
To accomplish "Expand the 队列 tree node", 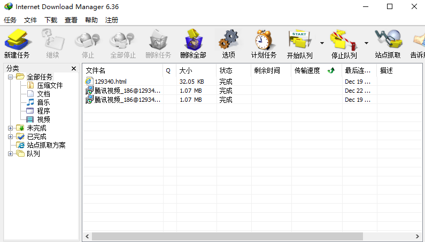I will [x=10, y=154].
